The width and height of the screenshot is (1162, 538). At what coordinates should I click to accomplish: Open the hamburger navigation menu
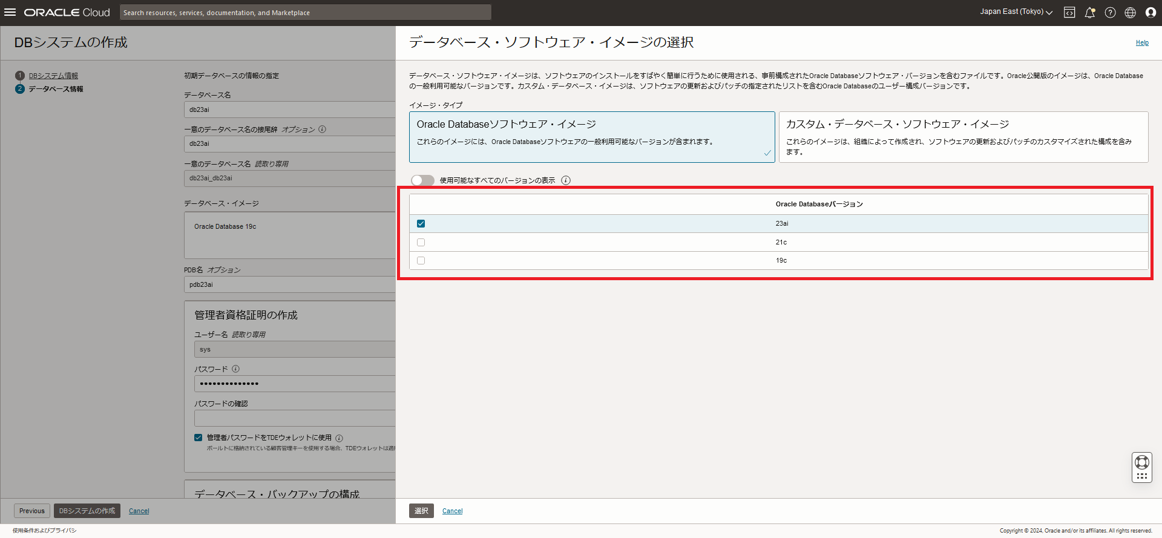(10, 12)
